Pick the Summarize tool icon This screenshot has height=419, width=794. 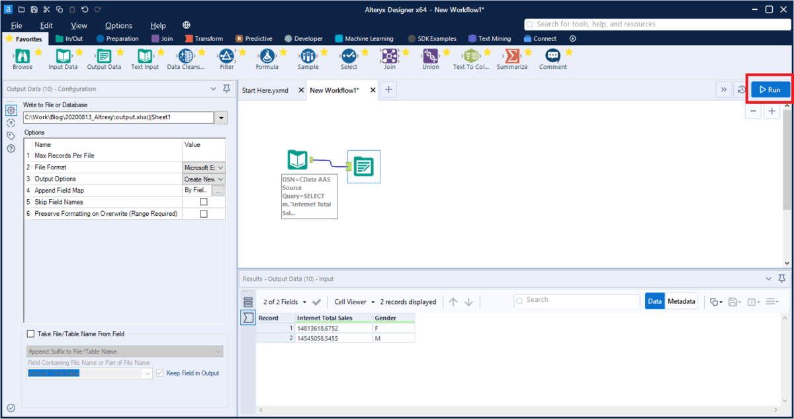tap(511, 56)
